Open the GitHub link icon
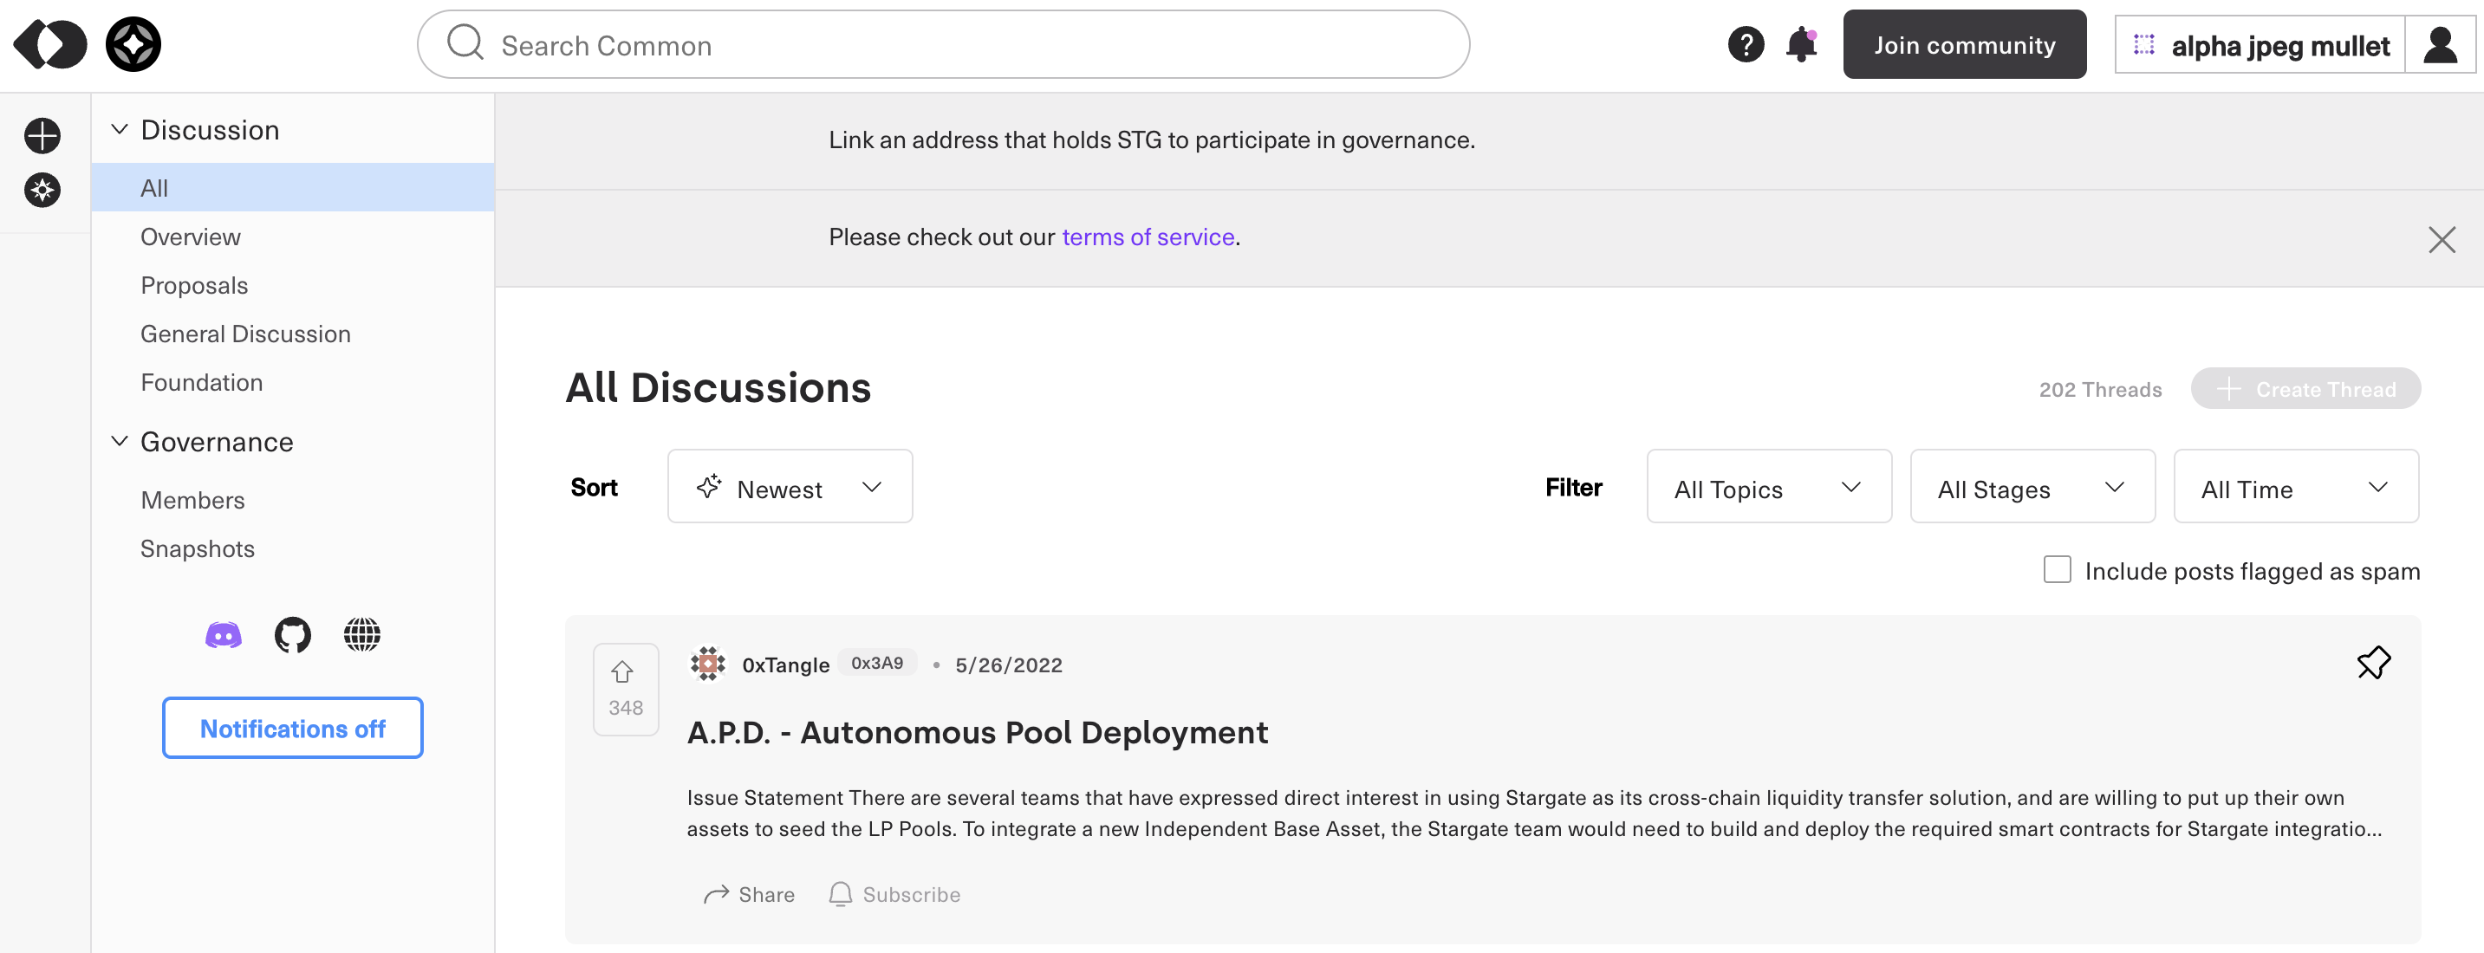Viewport: 2484px width, 953px height. click(293, 635)
